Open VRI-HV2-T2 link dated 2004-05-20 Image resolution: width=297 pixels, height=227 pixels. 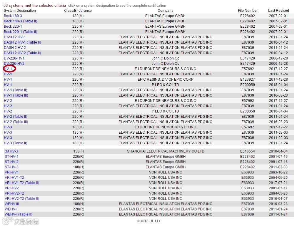point(14,193)
